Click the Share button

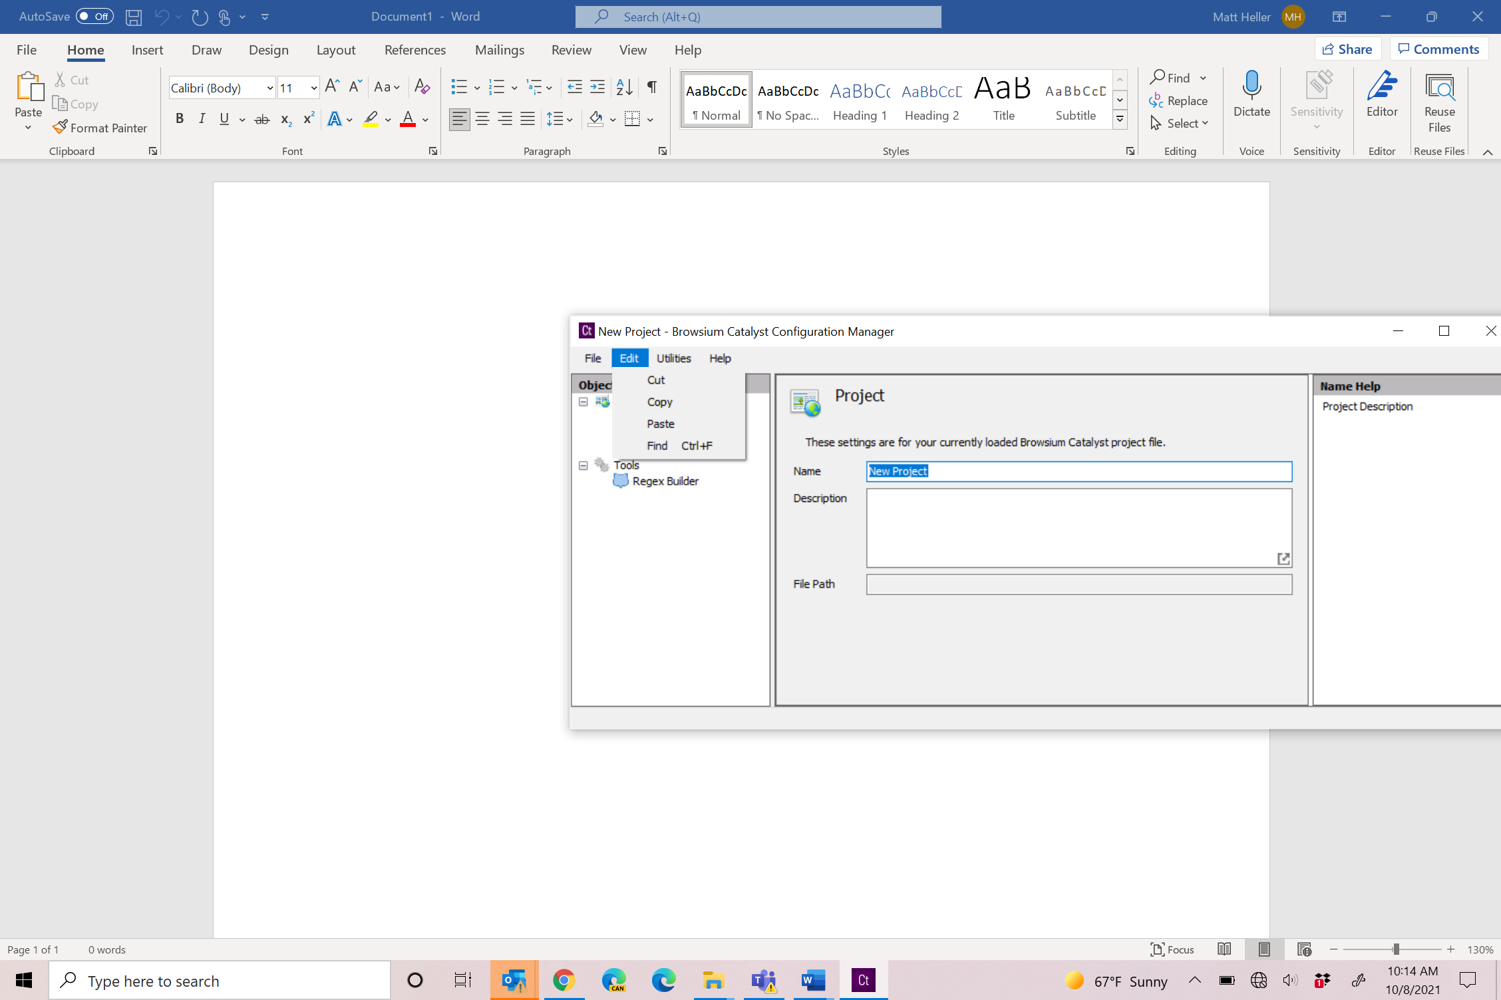(1347, 49)
